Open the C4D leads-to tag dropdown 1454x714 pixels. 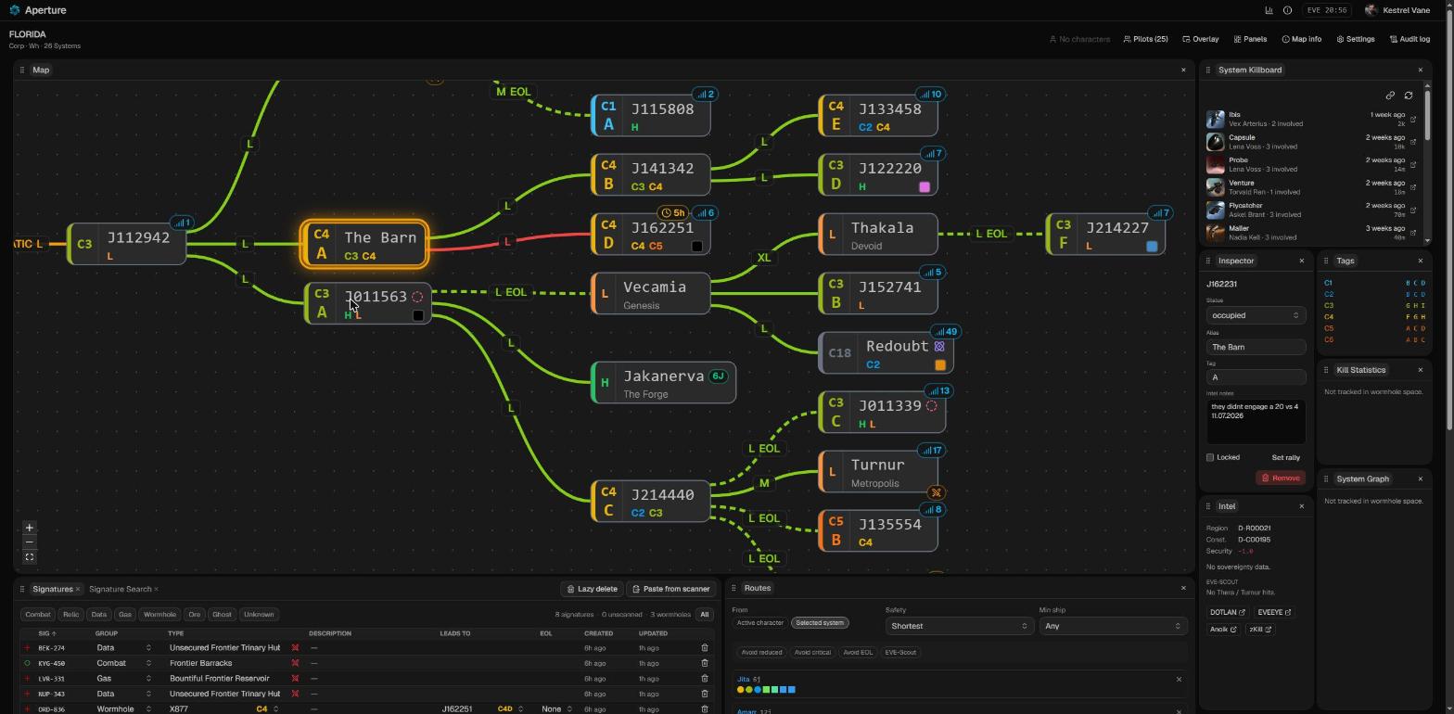[510, 709]
